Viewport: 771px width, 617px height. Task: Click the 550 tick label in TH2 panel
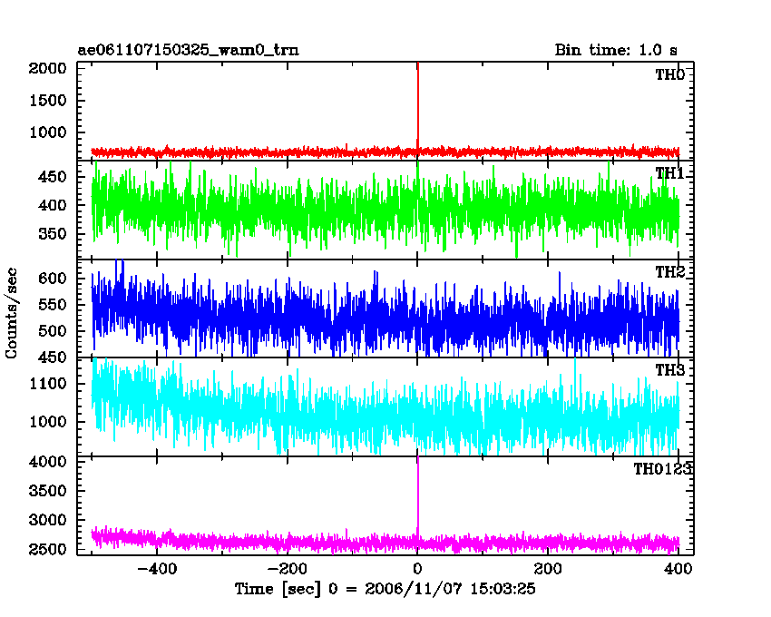click(52, 305)
